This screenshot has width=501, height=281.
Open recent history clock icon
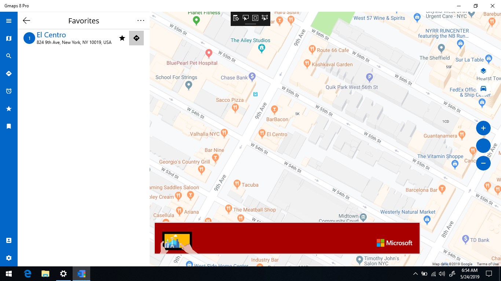pyautogui.click(x=9, y=91)
